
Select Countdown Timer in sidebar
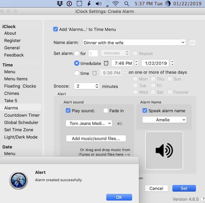(x=22, y=115)
